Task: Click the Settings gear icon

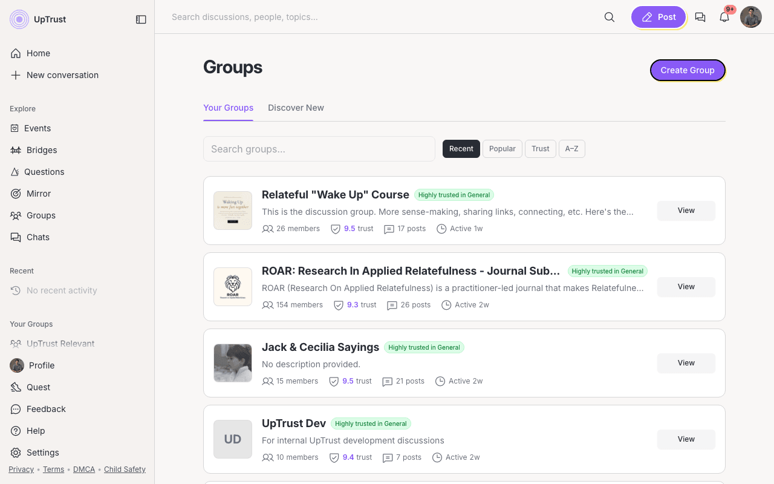Action: 16,453
